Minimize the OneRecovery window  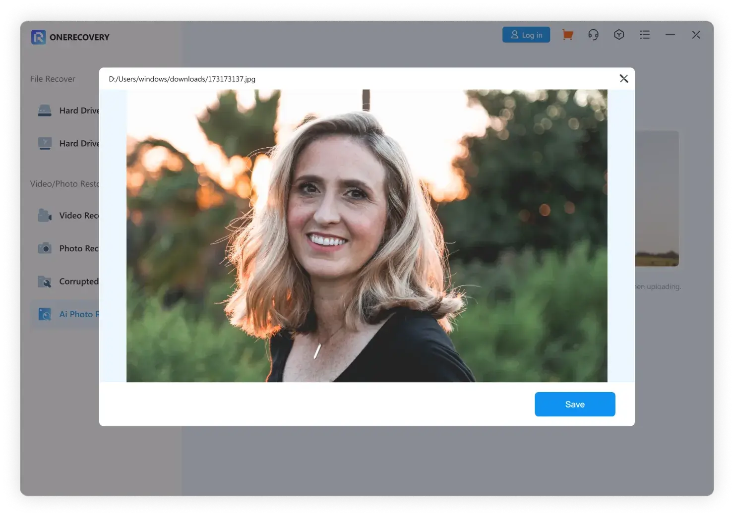click(670, 35)
